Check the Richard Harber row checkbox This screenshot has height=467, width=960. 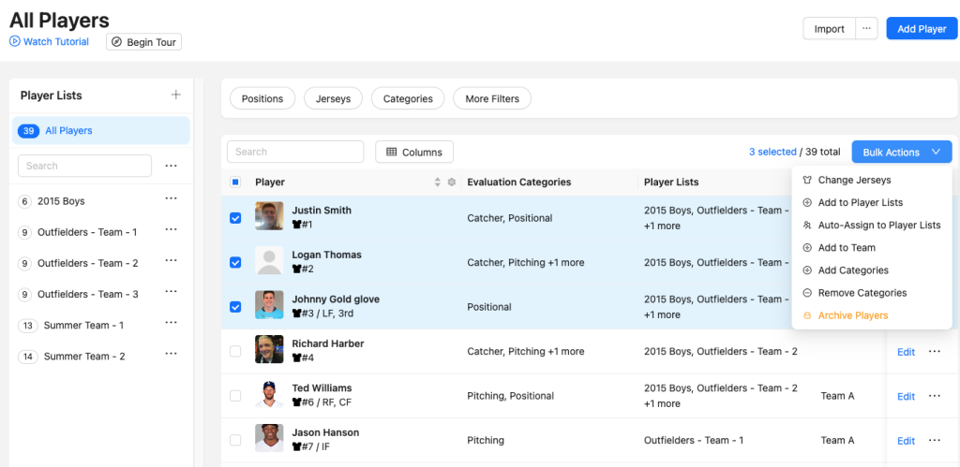point(235,352)
